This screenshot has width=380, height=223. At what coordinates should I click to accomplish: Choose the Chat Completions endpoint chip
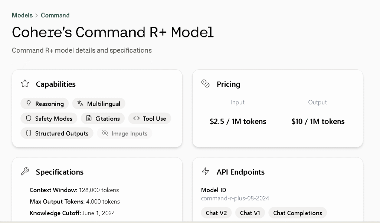tap(297, 213)
